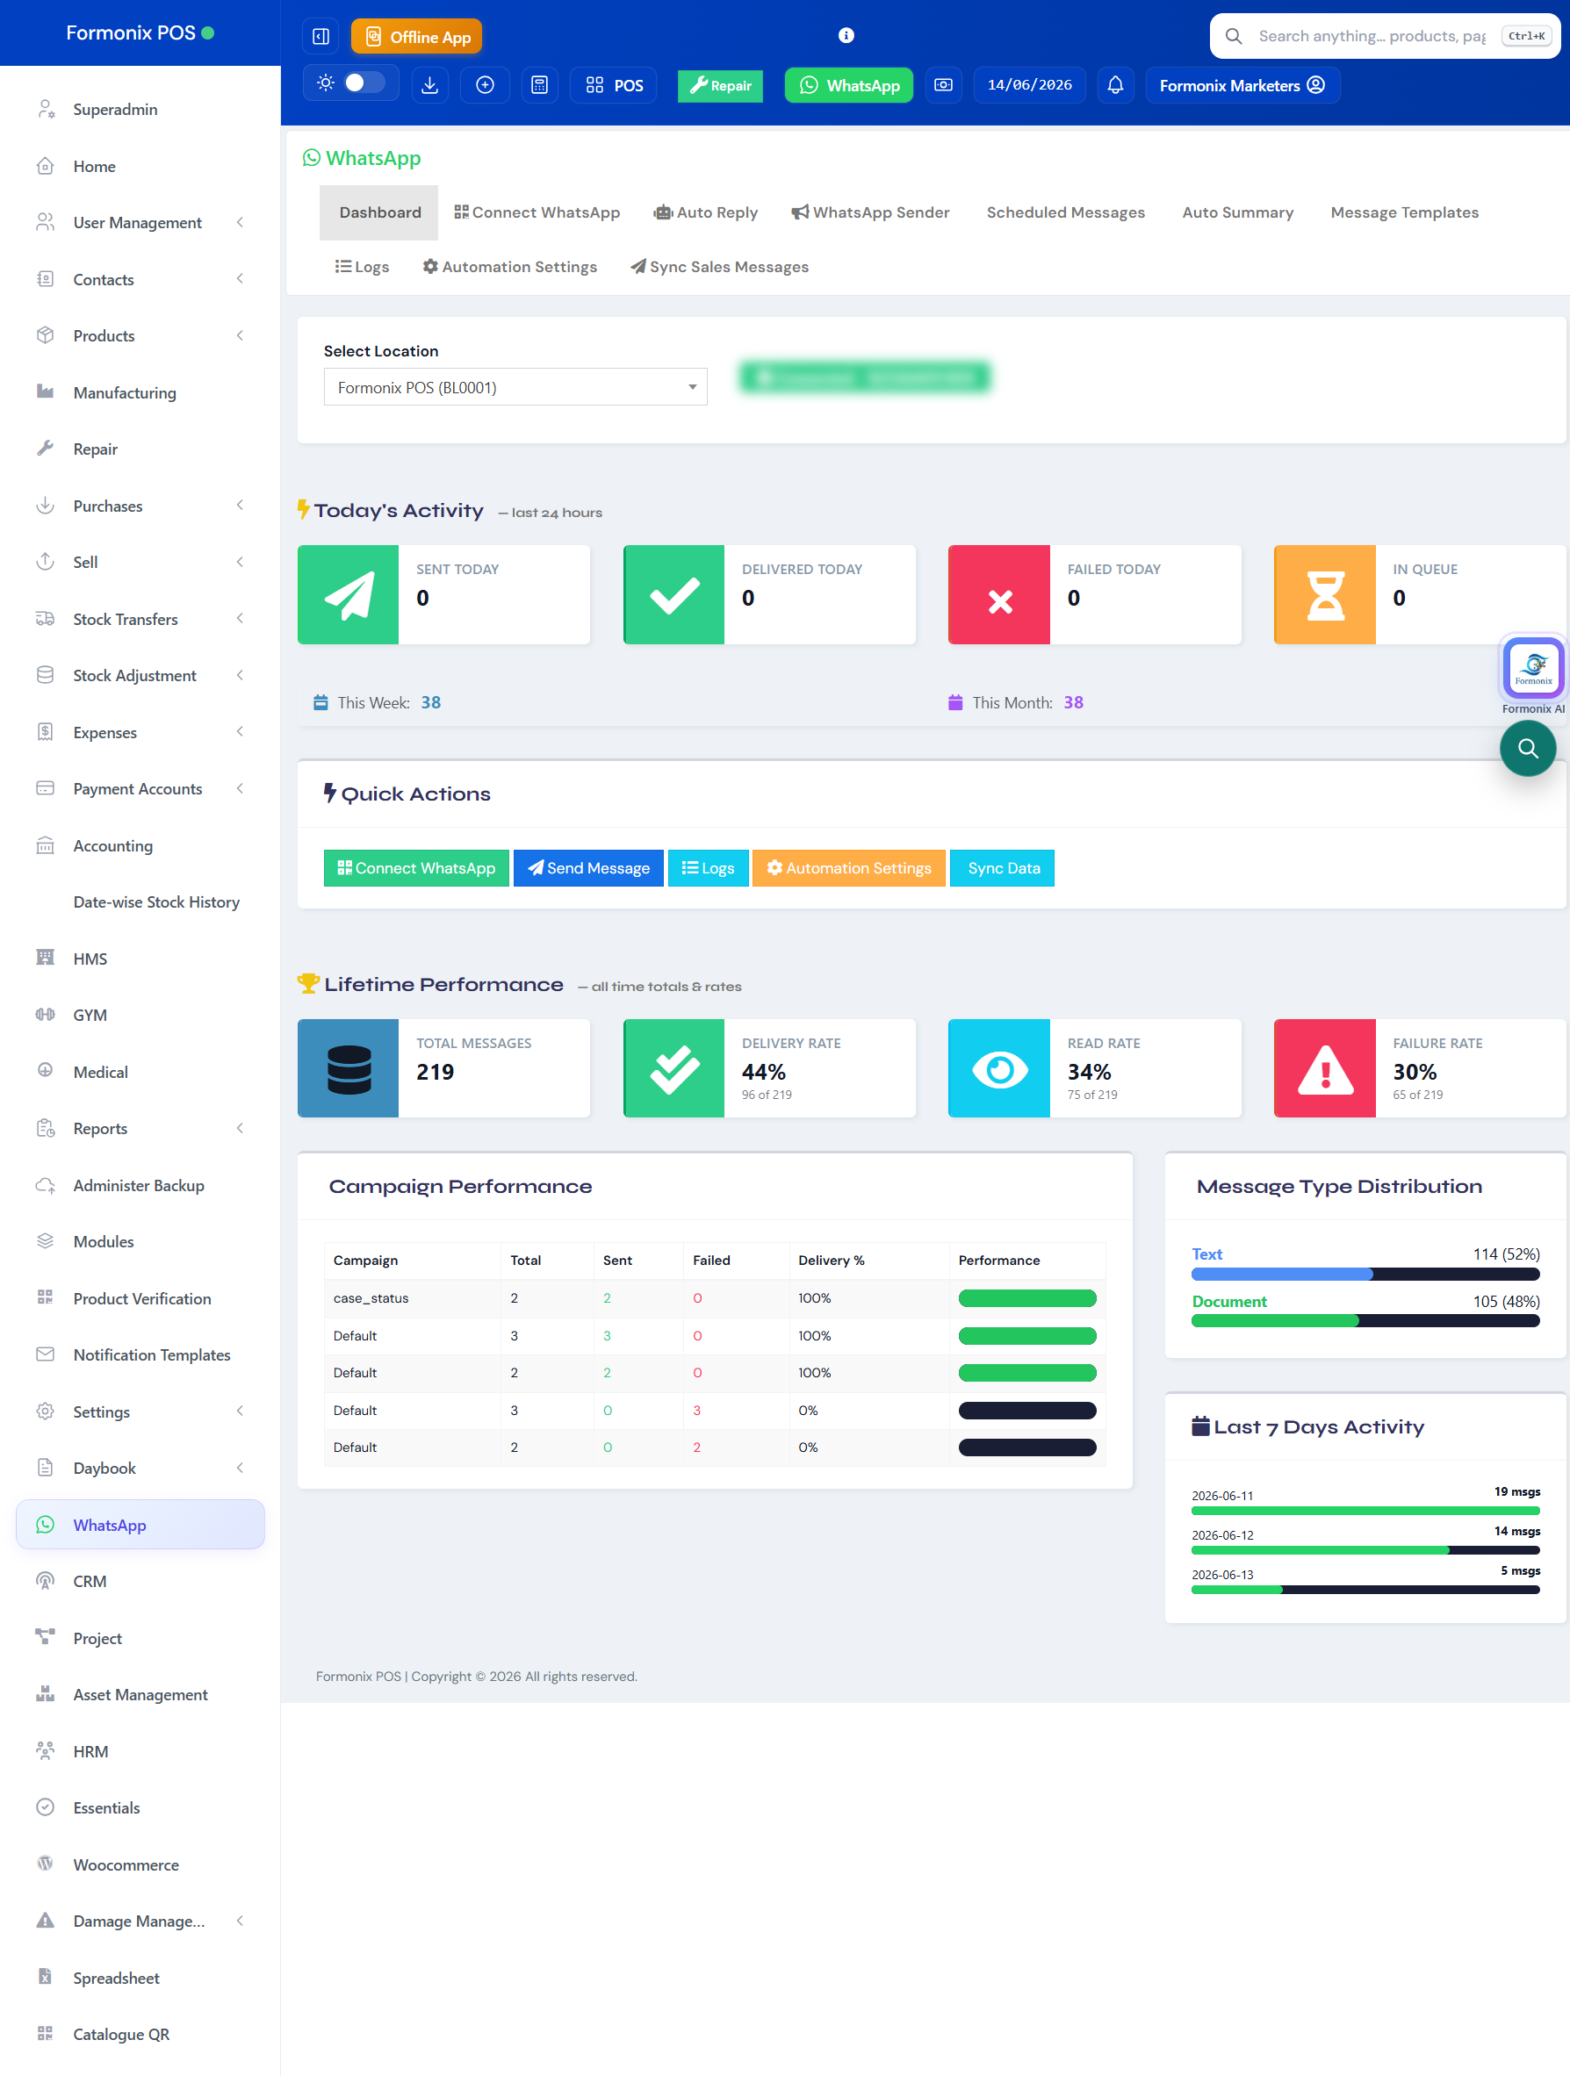
Task: Switch to Connect WhatsApp tab
Action: [x=537, y=212]
